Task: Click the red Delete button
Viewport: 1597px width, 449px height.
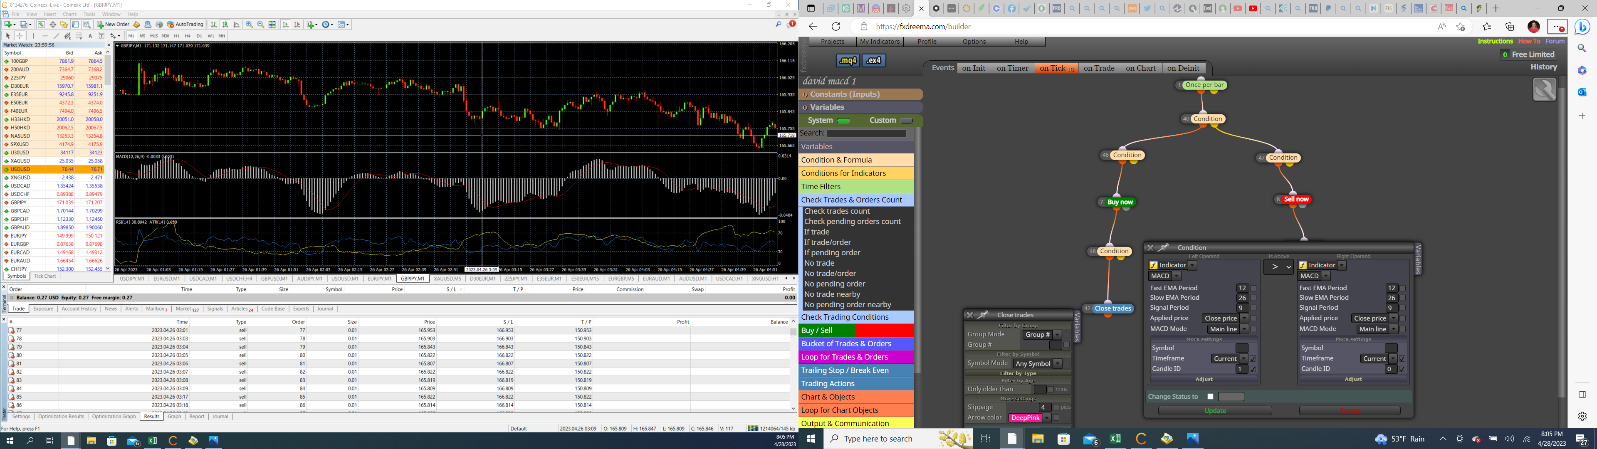Action: pos(1350,411)
